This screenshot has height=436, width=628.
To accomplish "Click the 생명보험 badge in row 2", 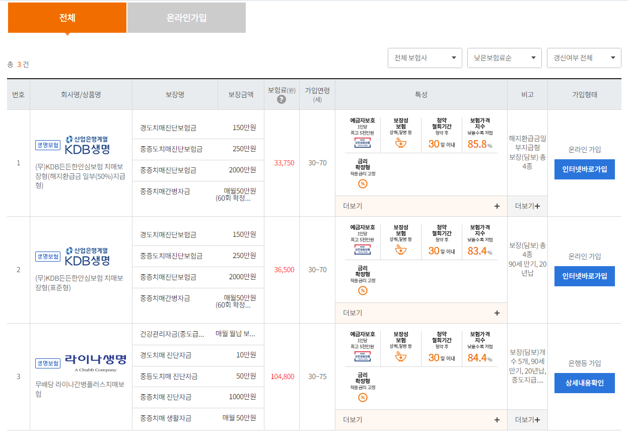I will point(48,257).
